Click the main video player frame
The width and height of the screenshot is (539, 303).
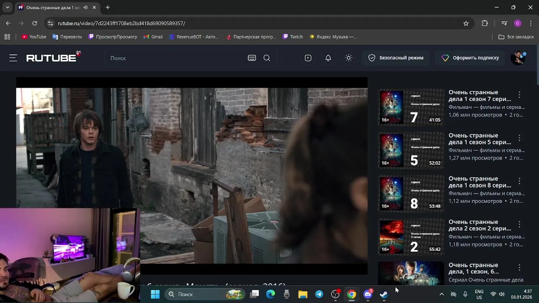pyautogui.click(x=192, y=175)
